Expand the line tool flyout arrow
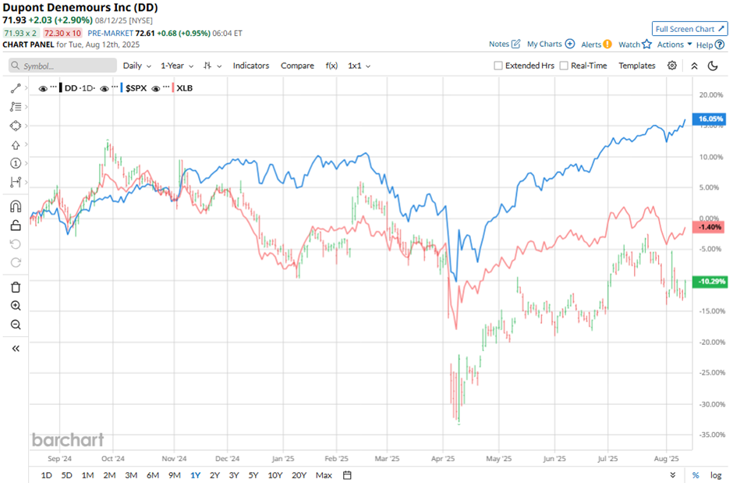Image resolution: width=733 pixels, height=483 pixels. [x=27, y=88]
